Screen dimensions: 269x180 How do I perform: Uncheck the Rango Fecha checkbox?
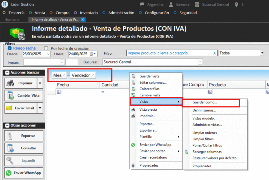(x=9, y=48)
